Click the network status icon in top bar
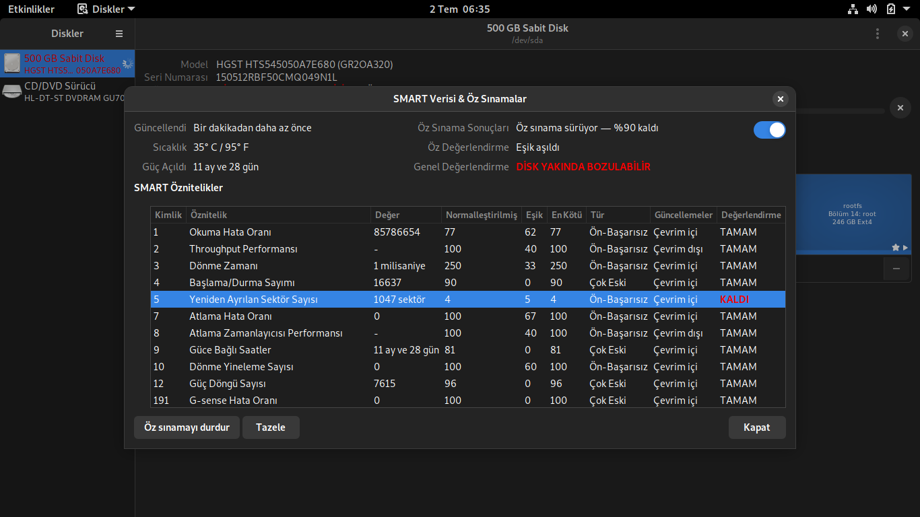The height and width of the screenshot is (517, 920). pos(853,9)
